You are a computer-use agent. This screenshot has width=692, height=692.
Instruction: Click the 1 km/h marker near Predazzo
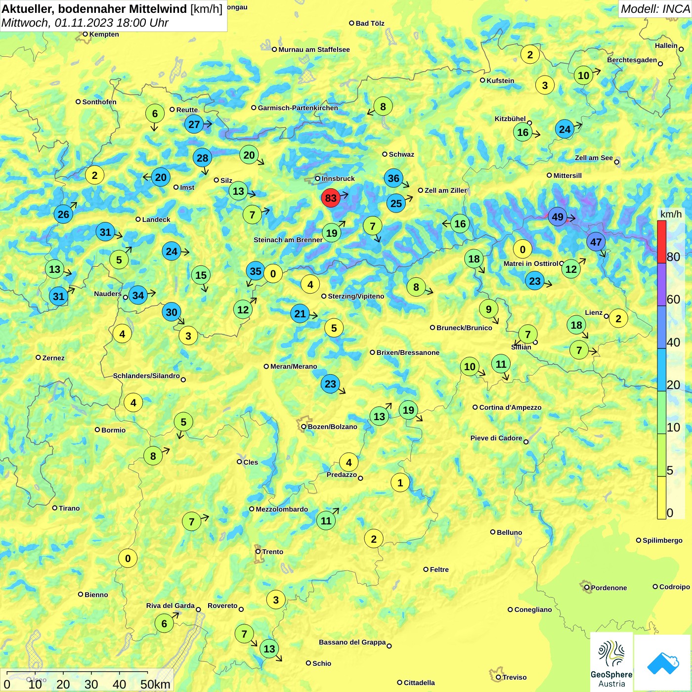point(400,482)
